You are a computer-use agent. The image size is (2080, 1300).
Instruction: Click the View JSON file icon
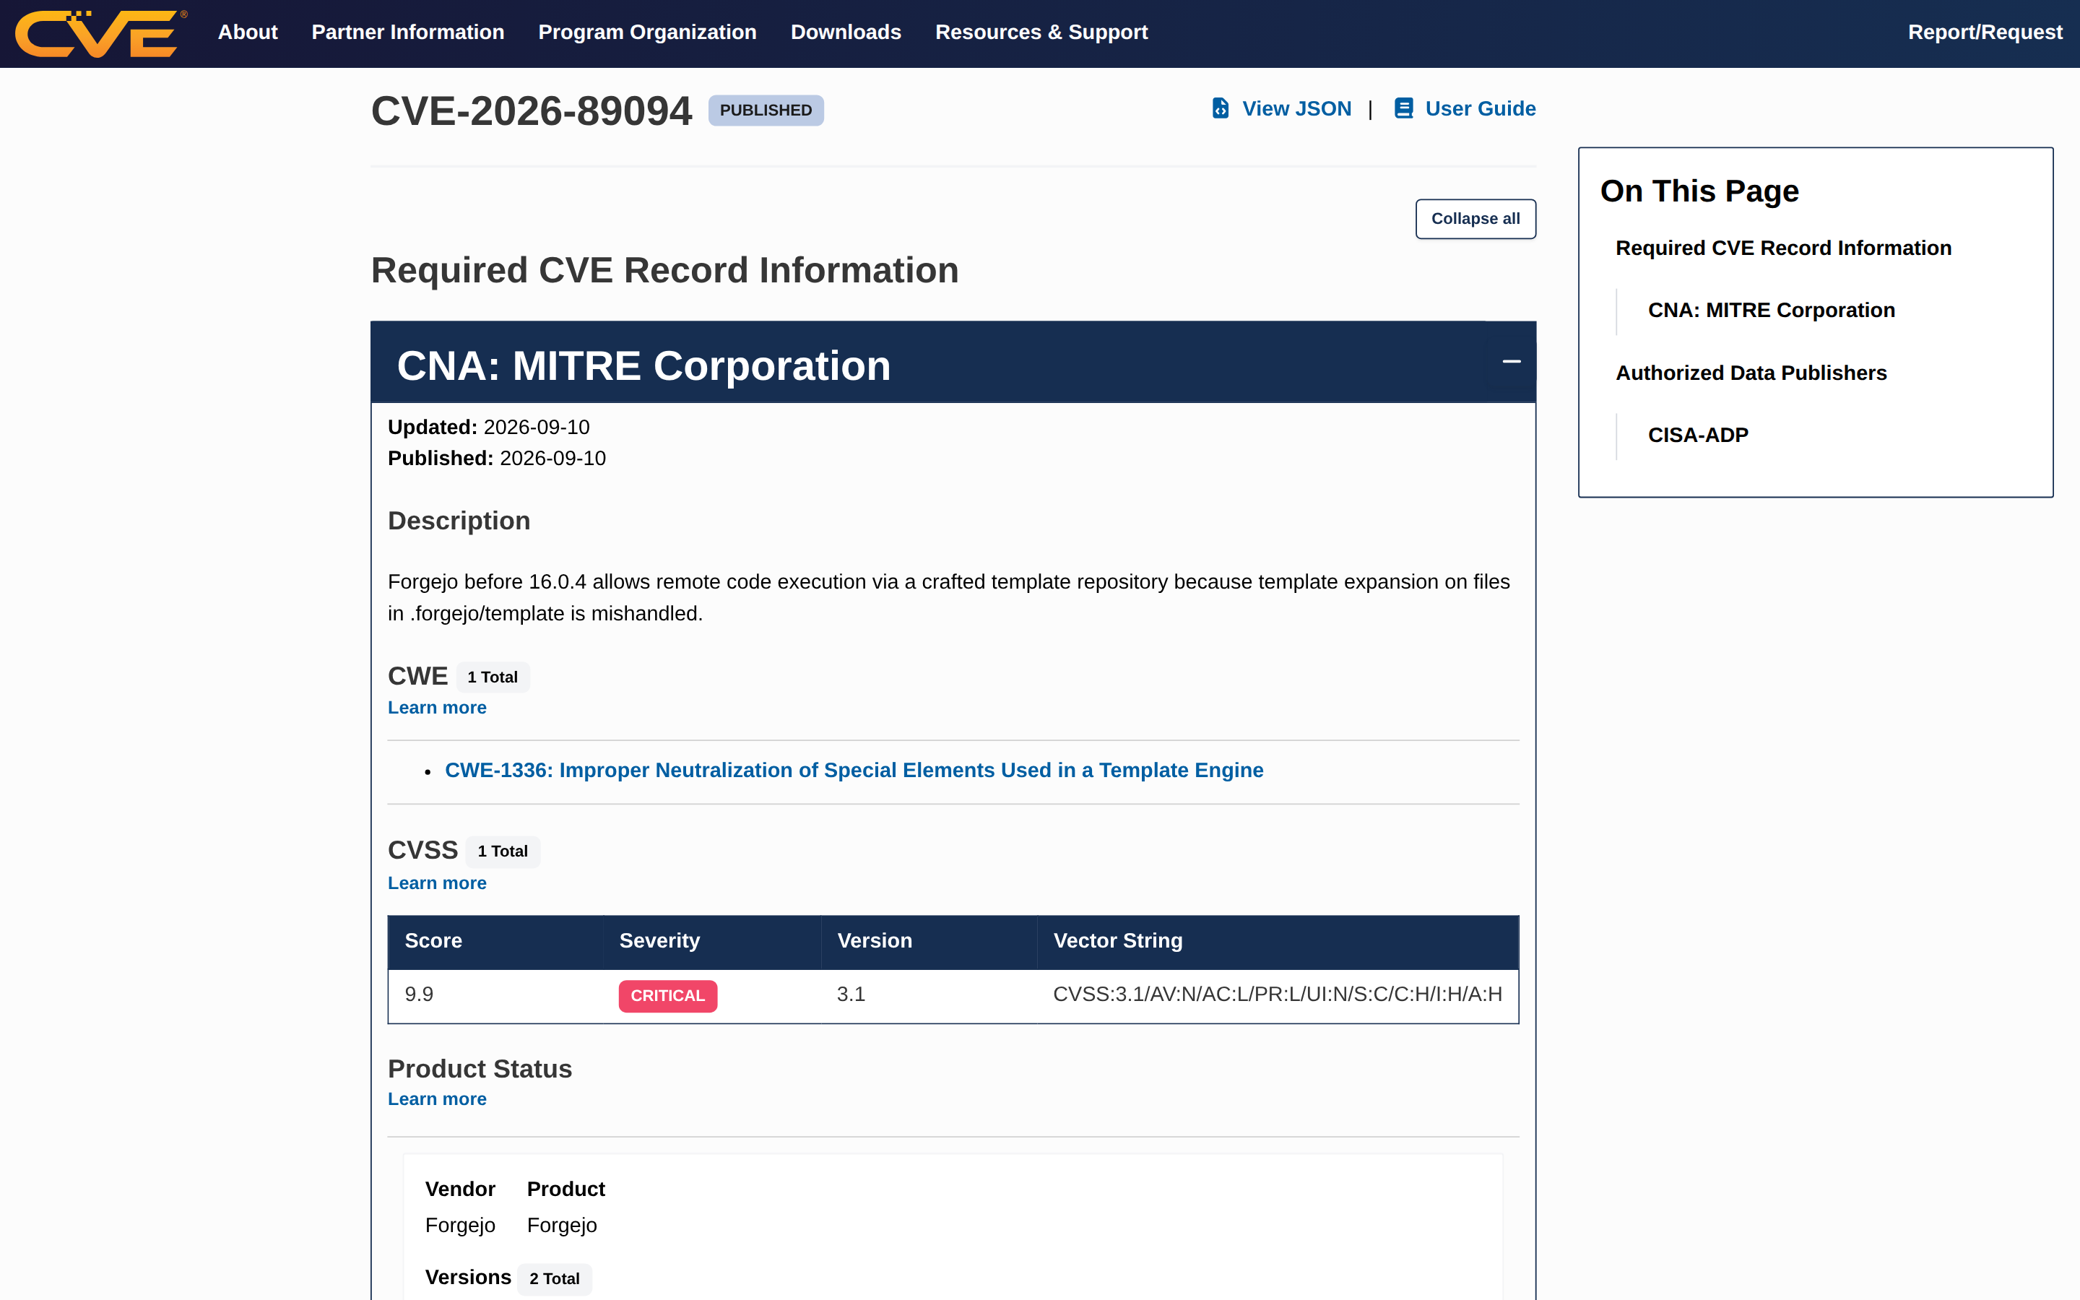1221,108
